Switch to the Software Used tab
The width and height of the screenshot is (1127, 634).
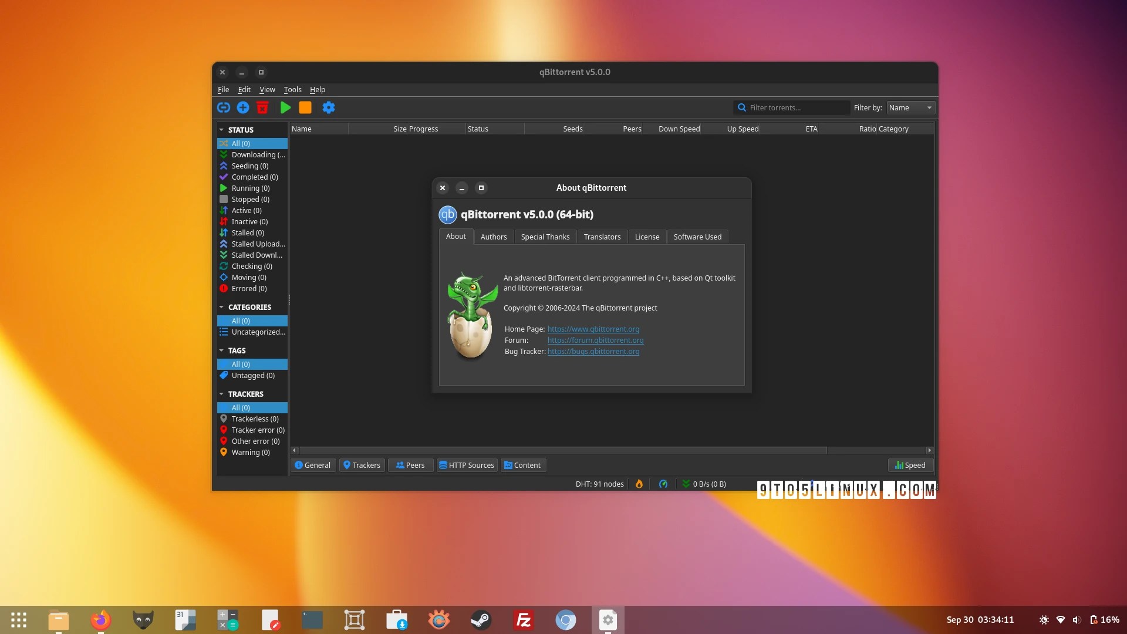point(697,237)
